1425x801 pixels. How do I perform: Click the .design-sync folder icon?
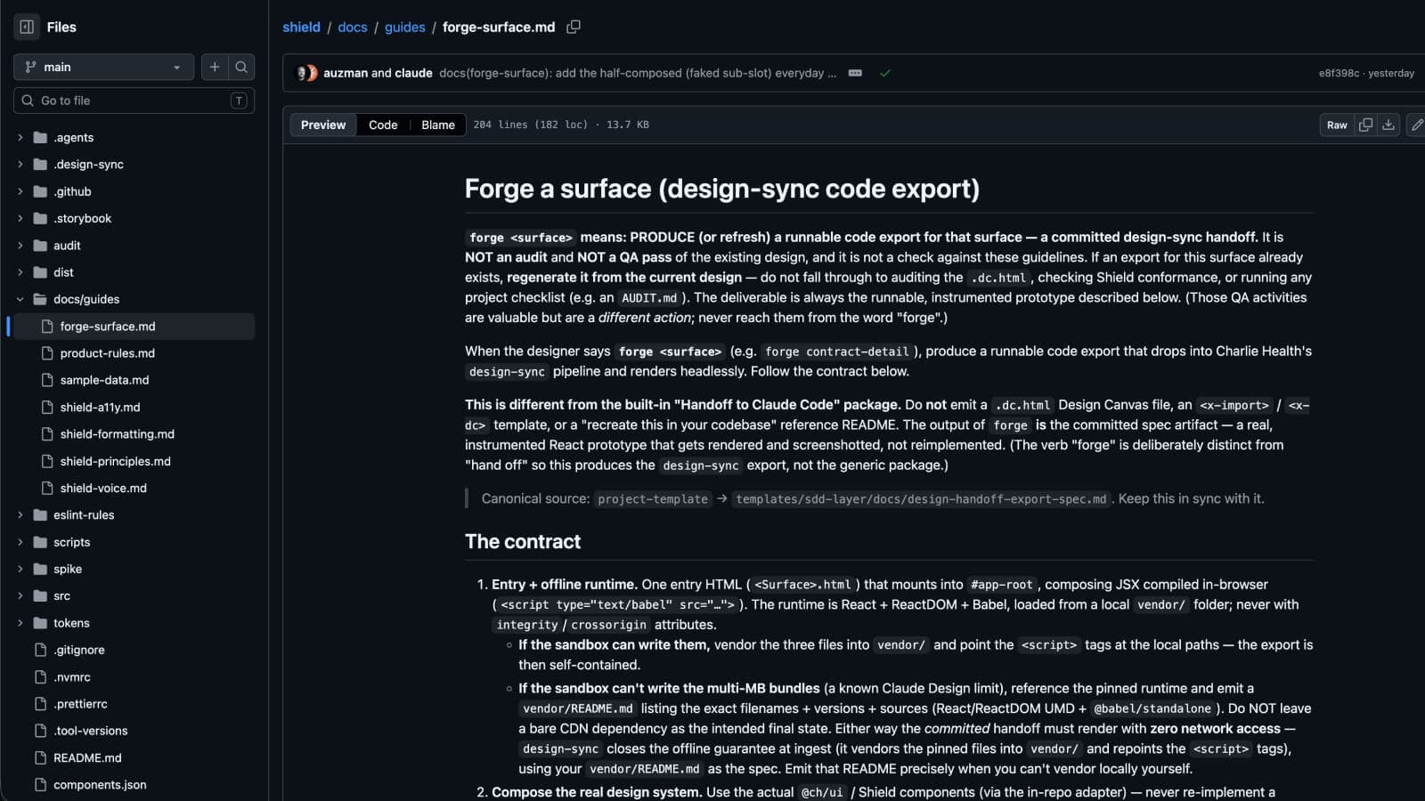point(40,164)
